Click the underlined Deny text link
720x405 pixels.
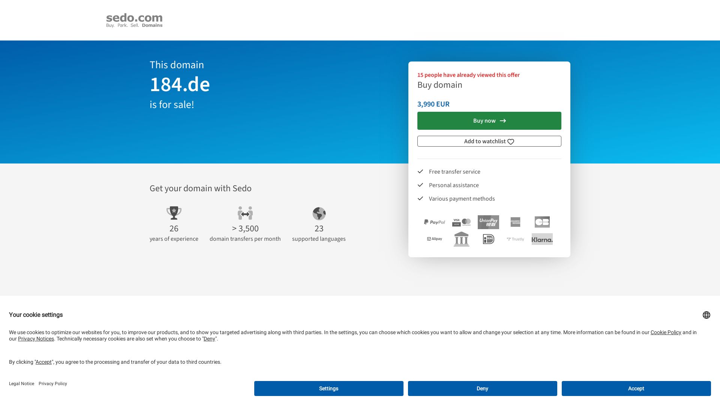click(x=209, y=339)
